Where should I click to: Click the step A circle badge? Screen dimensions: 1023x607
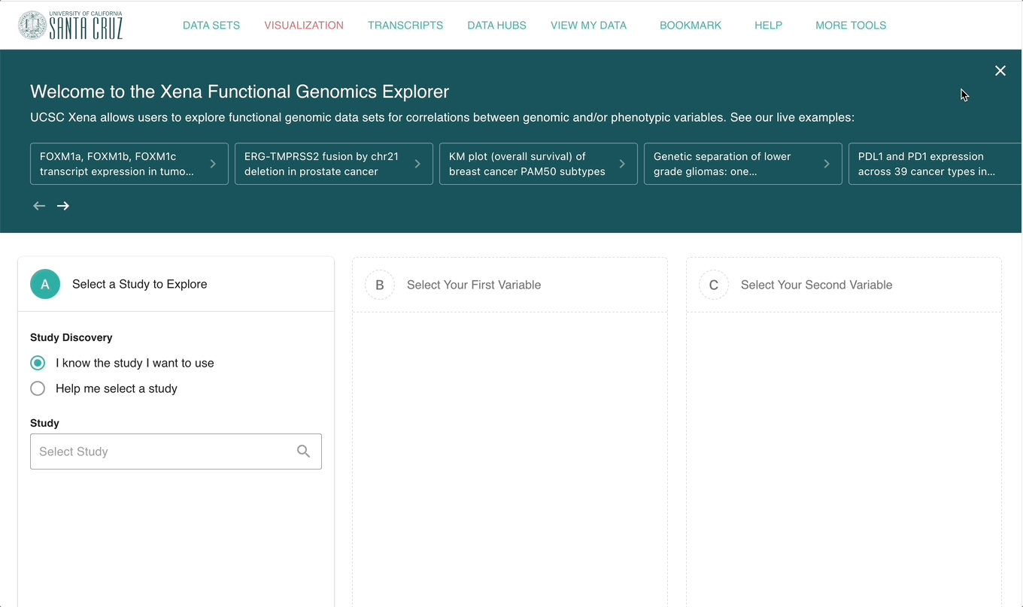pos(45,284)
